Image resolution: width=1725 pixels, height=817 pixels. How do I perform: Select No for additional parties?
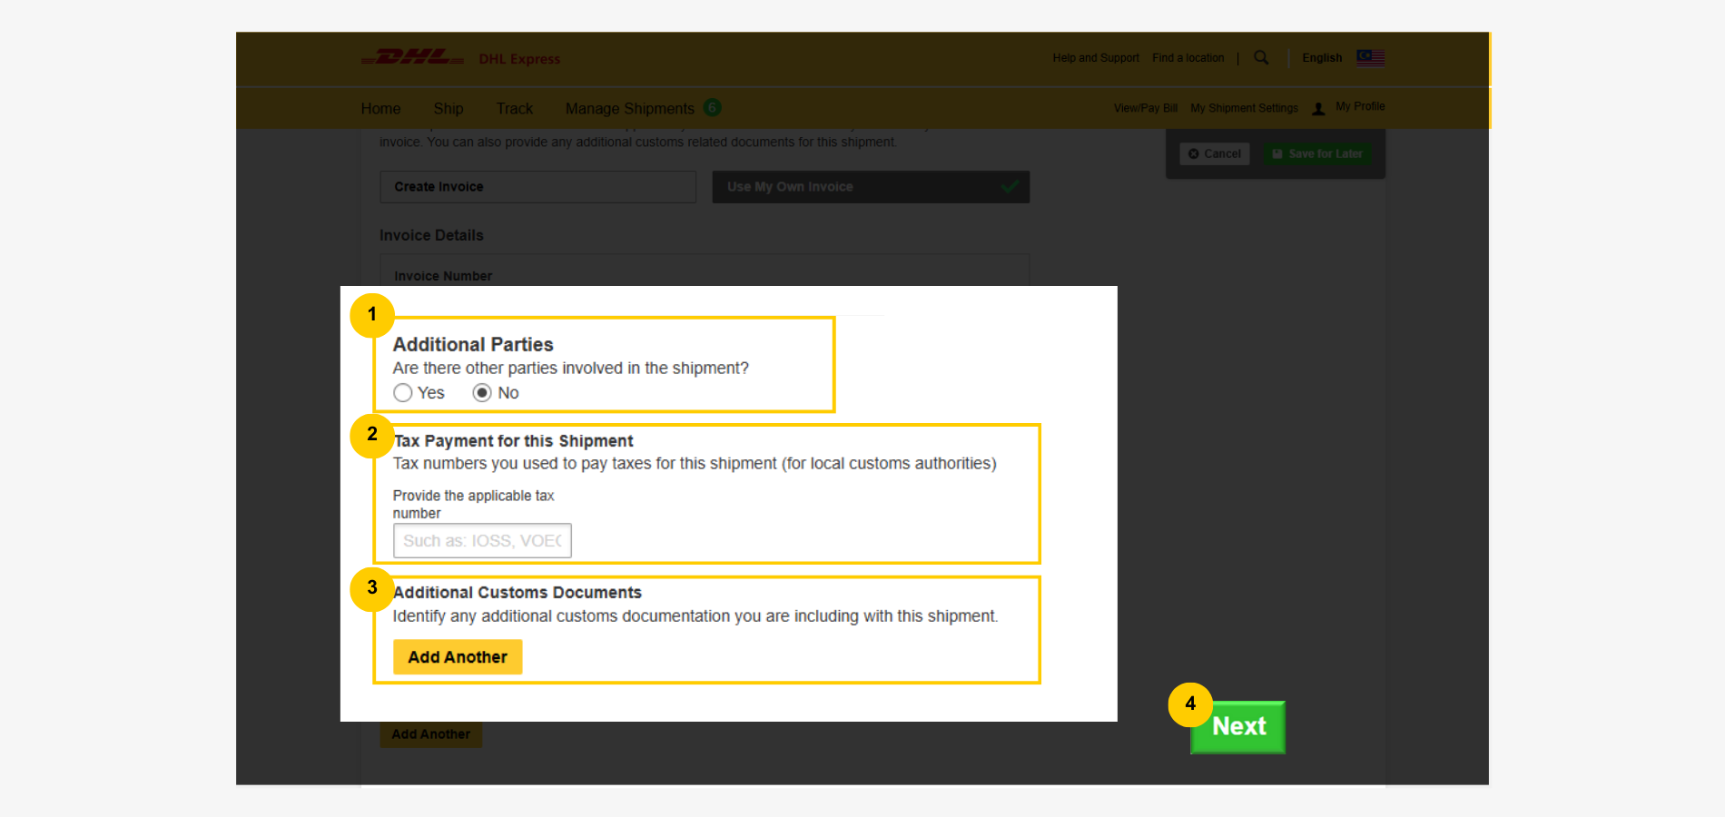point(482,393)
